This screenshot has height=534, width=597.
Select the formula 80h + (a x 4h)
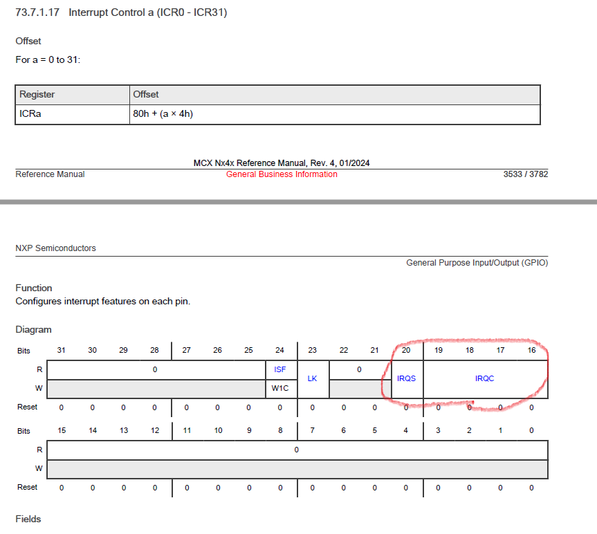point(166,113)
